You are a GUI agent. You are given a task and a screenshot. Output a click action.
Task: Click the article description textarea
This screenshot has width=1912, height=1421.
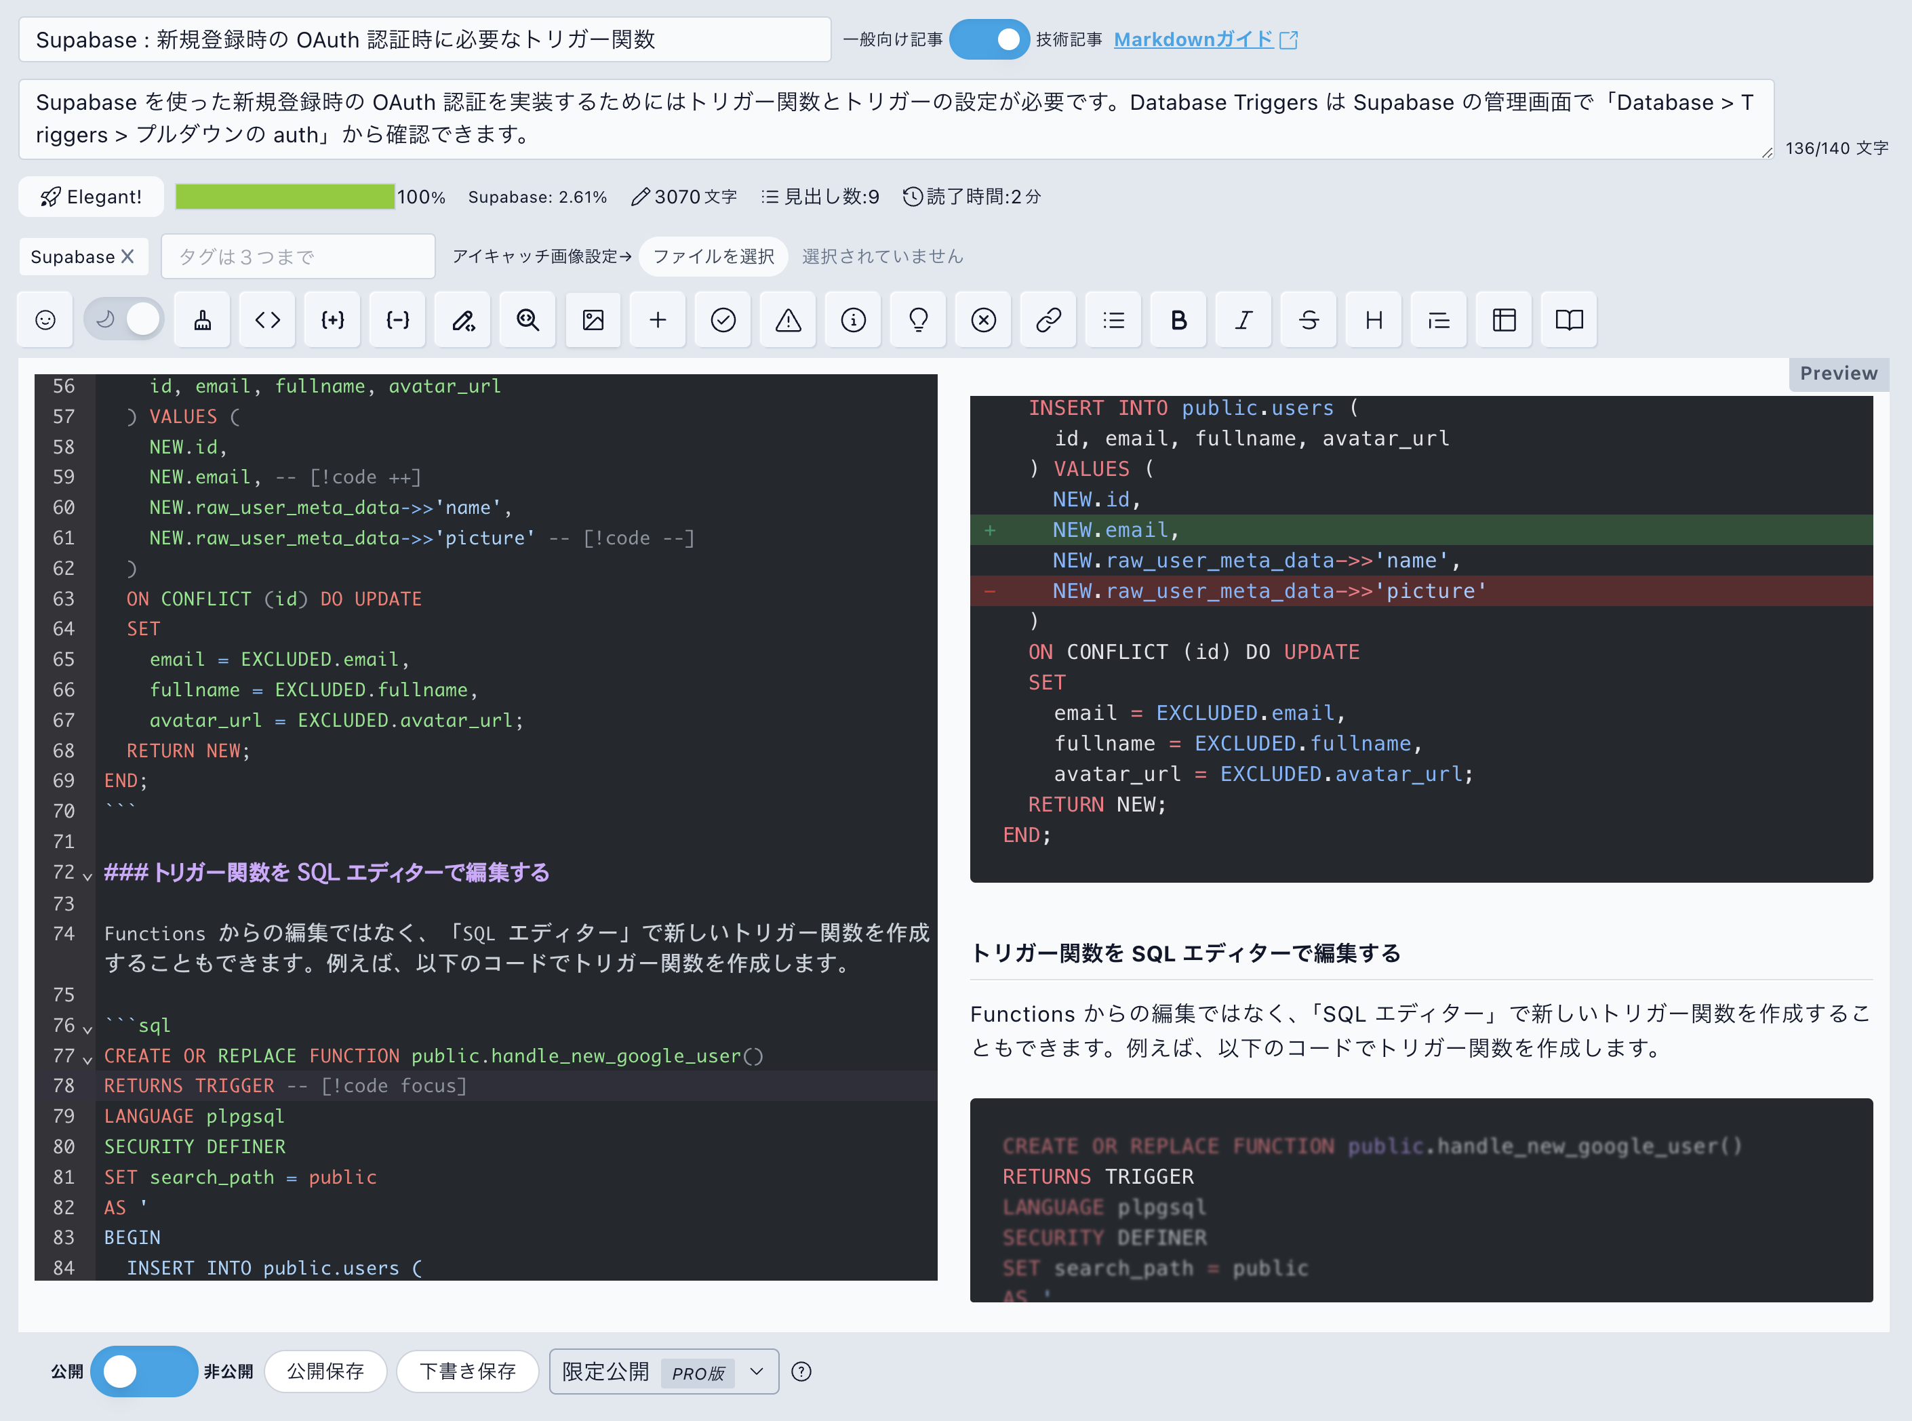pos(896,119)
